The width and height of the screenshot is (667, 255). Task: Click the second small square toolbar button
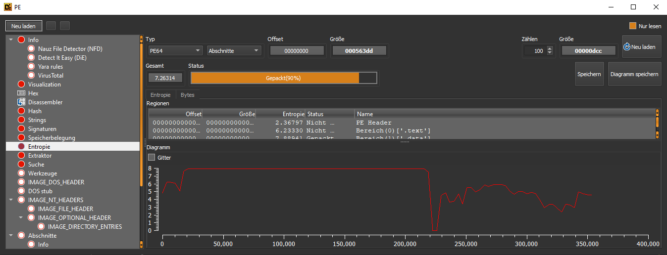(x=65, y=26)
